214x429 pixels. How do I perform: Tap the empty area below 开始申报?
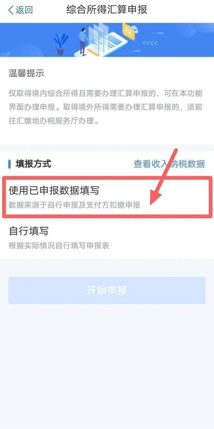coord(107,365)
